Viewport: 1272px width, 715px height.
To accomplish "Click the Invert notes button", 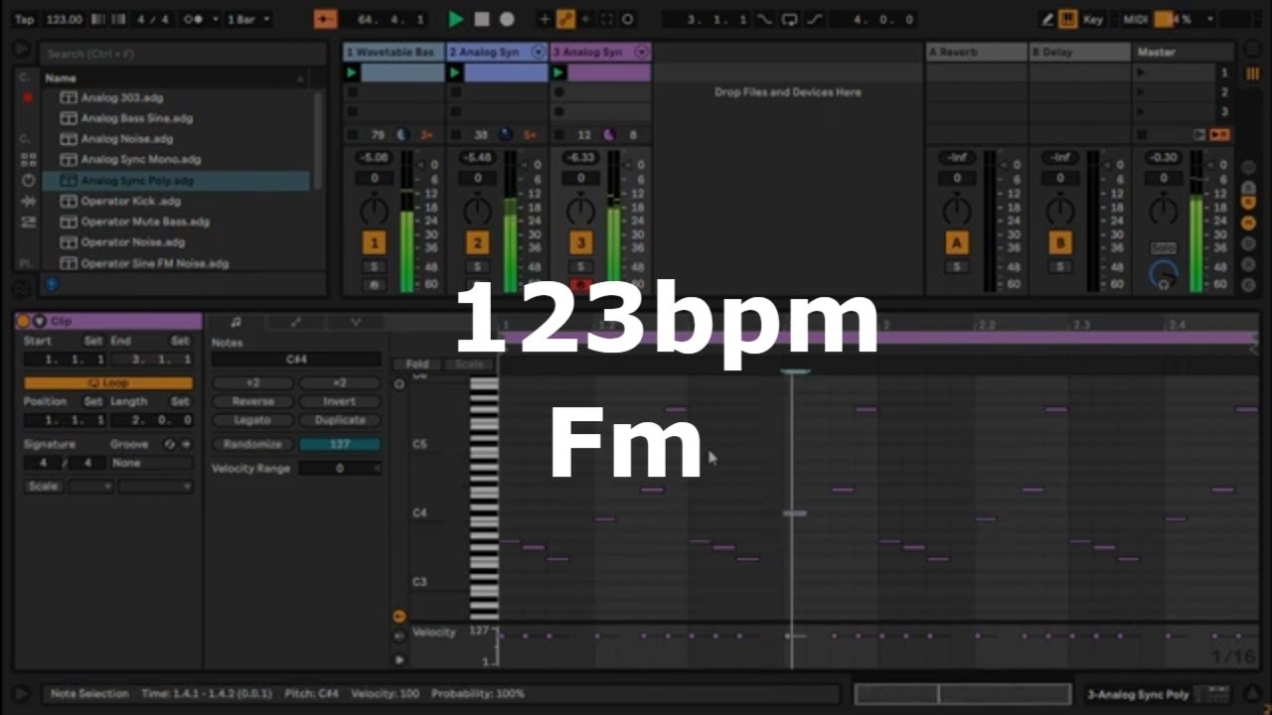I will (x=340, y=401).
